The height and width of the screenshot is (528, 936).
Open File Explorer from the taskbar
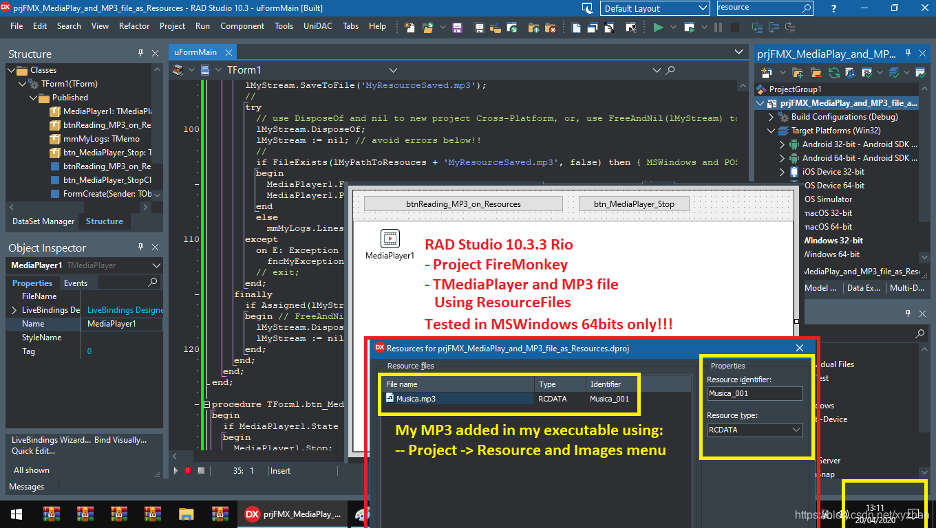pos(186,514)
